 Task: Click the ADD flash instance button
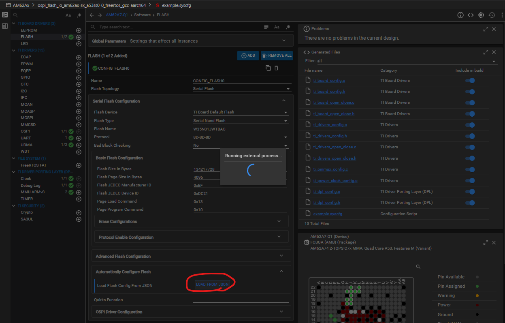(248, 56)
